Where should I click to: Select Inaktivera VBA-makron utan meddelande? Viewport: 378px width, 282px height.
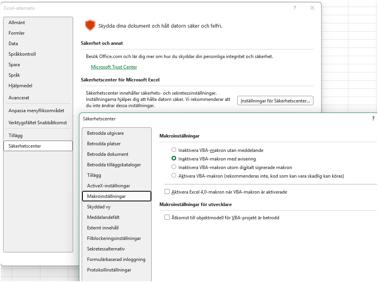[x=174, y=150]
